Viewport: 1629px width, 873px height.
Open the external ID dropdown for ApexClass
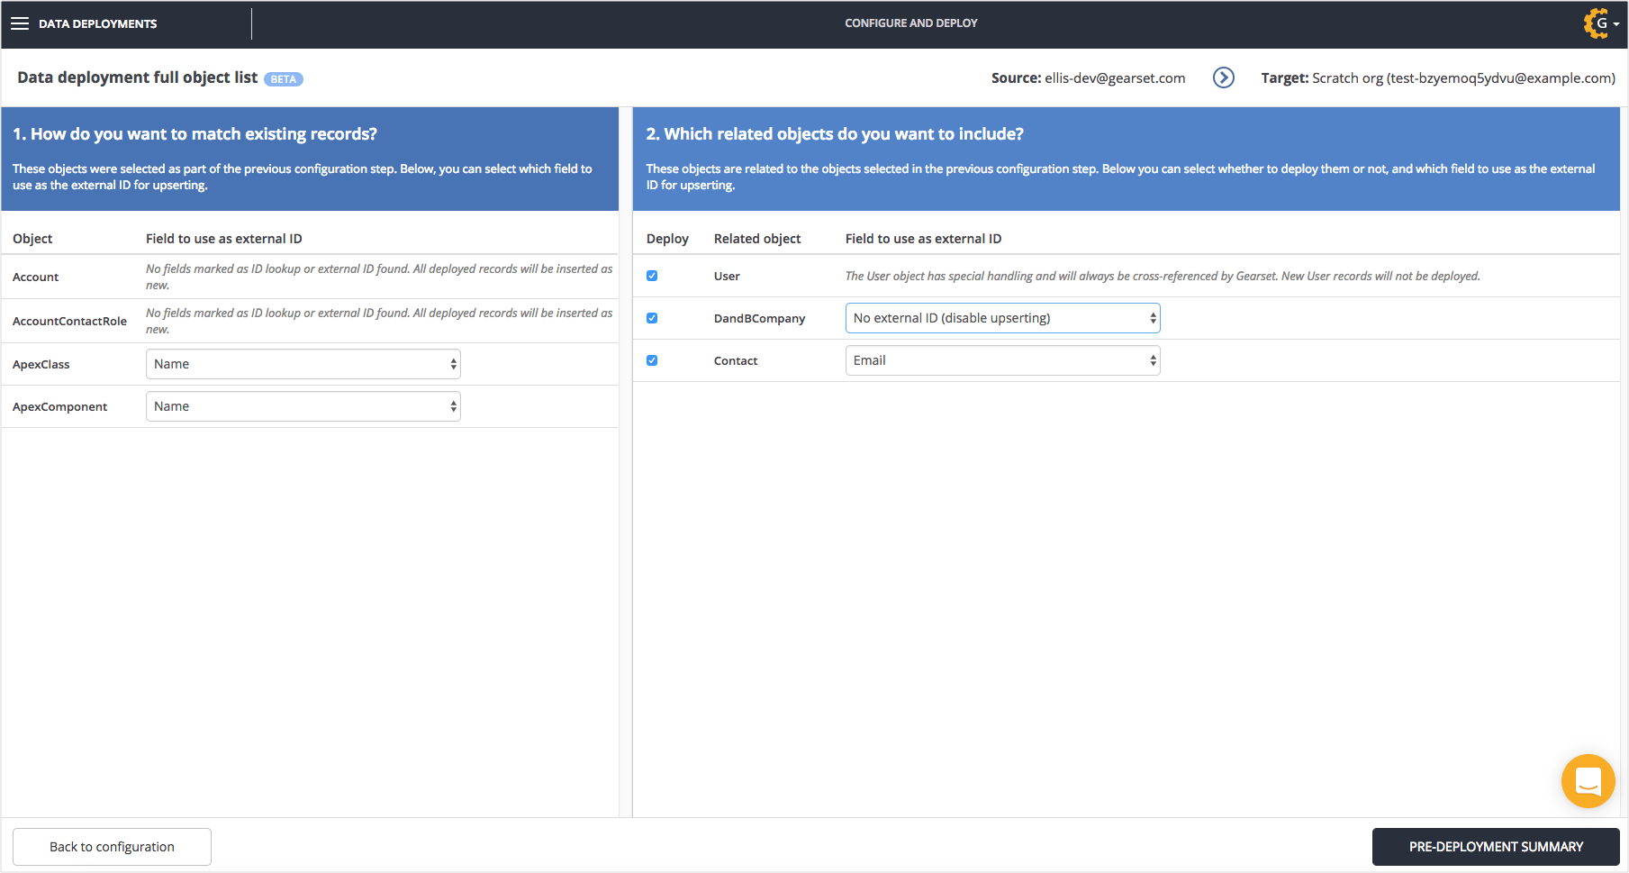pyautogui.click(x=303, y=363)
